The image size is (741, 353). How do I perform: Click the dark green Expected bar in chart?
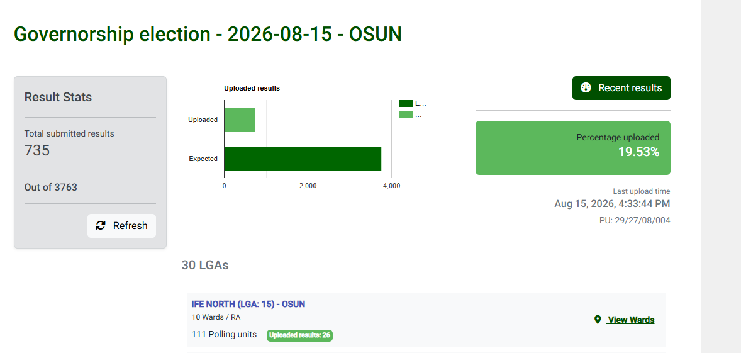coord(303,159)
